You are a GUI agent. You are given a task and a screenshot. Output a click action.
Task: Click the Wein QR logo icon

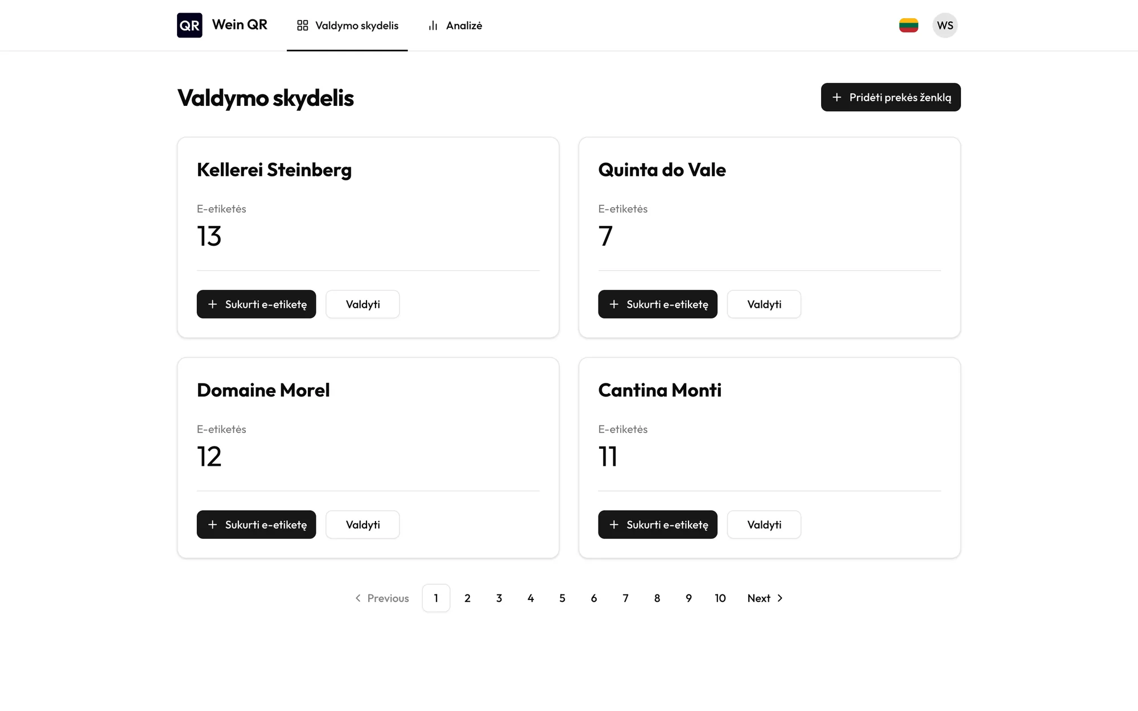click(189, 25)
